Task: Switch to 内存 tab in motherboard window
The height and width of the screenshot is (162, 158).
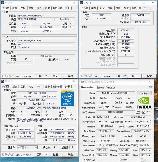Action: point(31,8)
